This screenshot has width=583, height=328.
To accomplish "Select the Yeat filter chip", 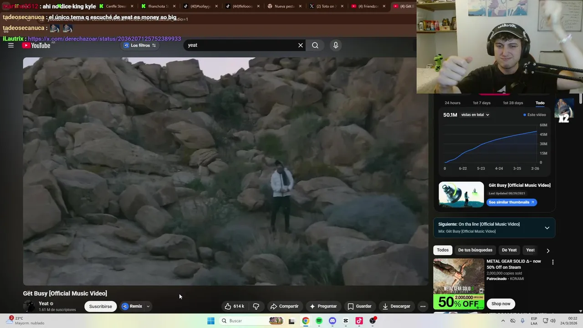I will click(530, 250).
